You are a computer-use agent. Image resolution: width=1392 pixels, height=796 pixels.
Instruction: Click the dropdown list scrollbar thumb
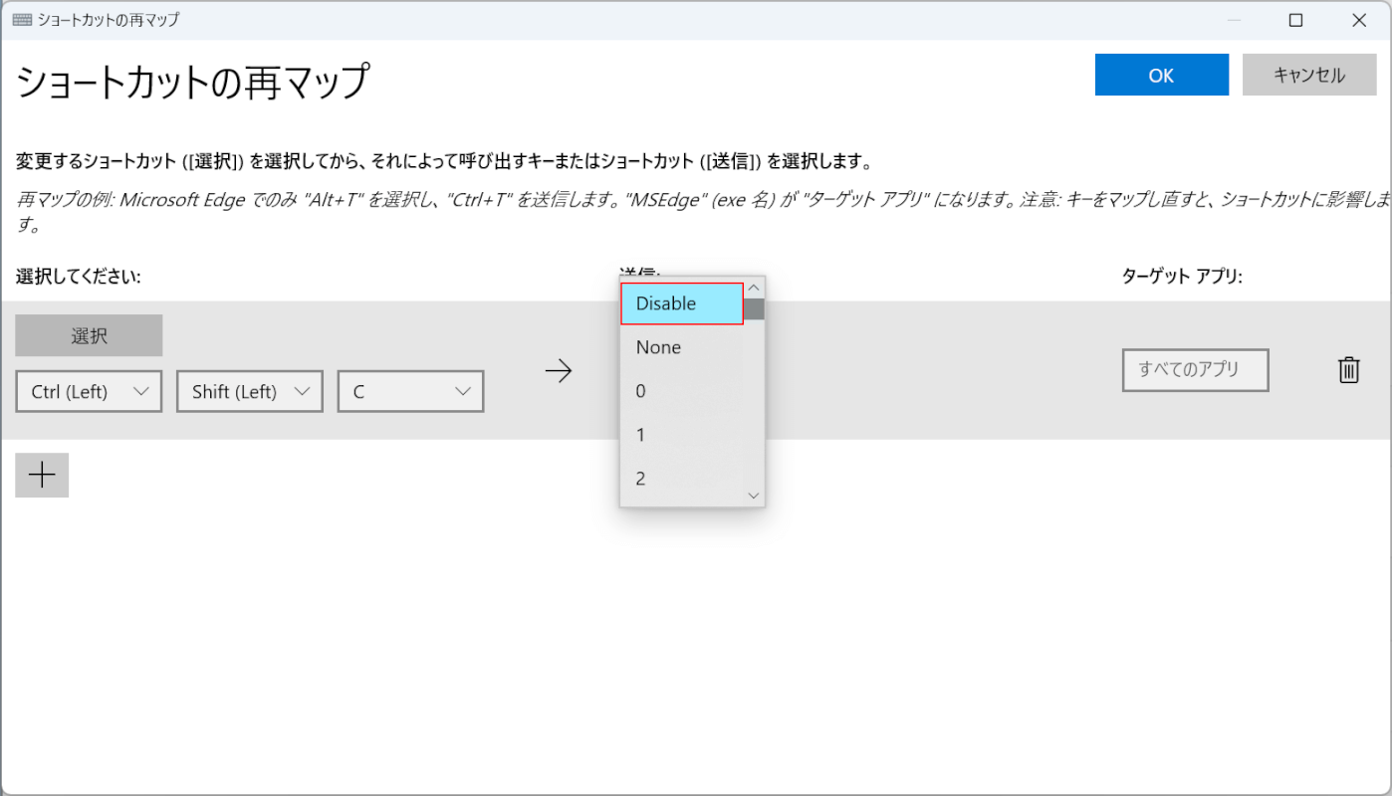(x=755, y=308)
